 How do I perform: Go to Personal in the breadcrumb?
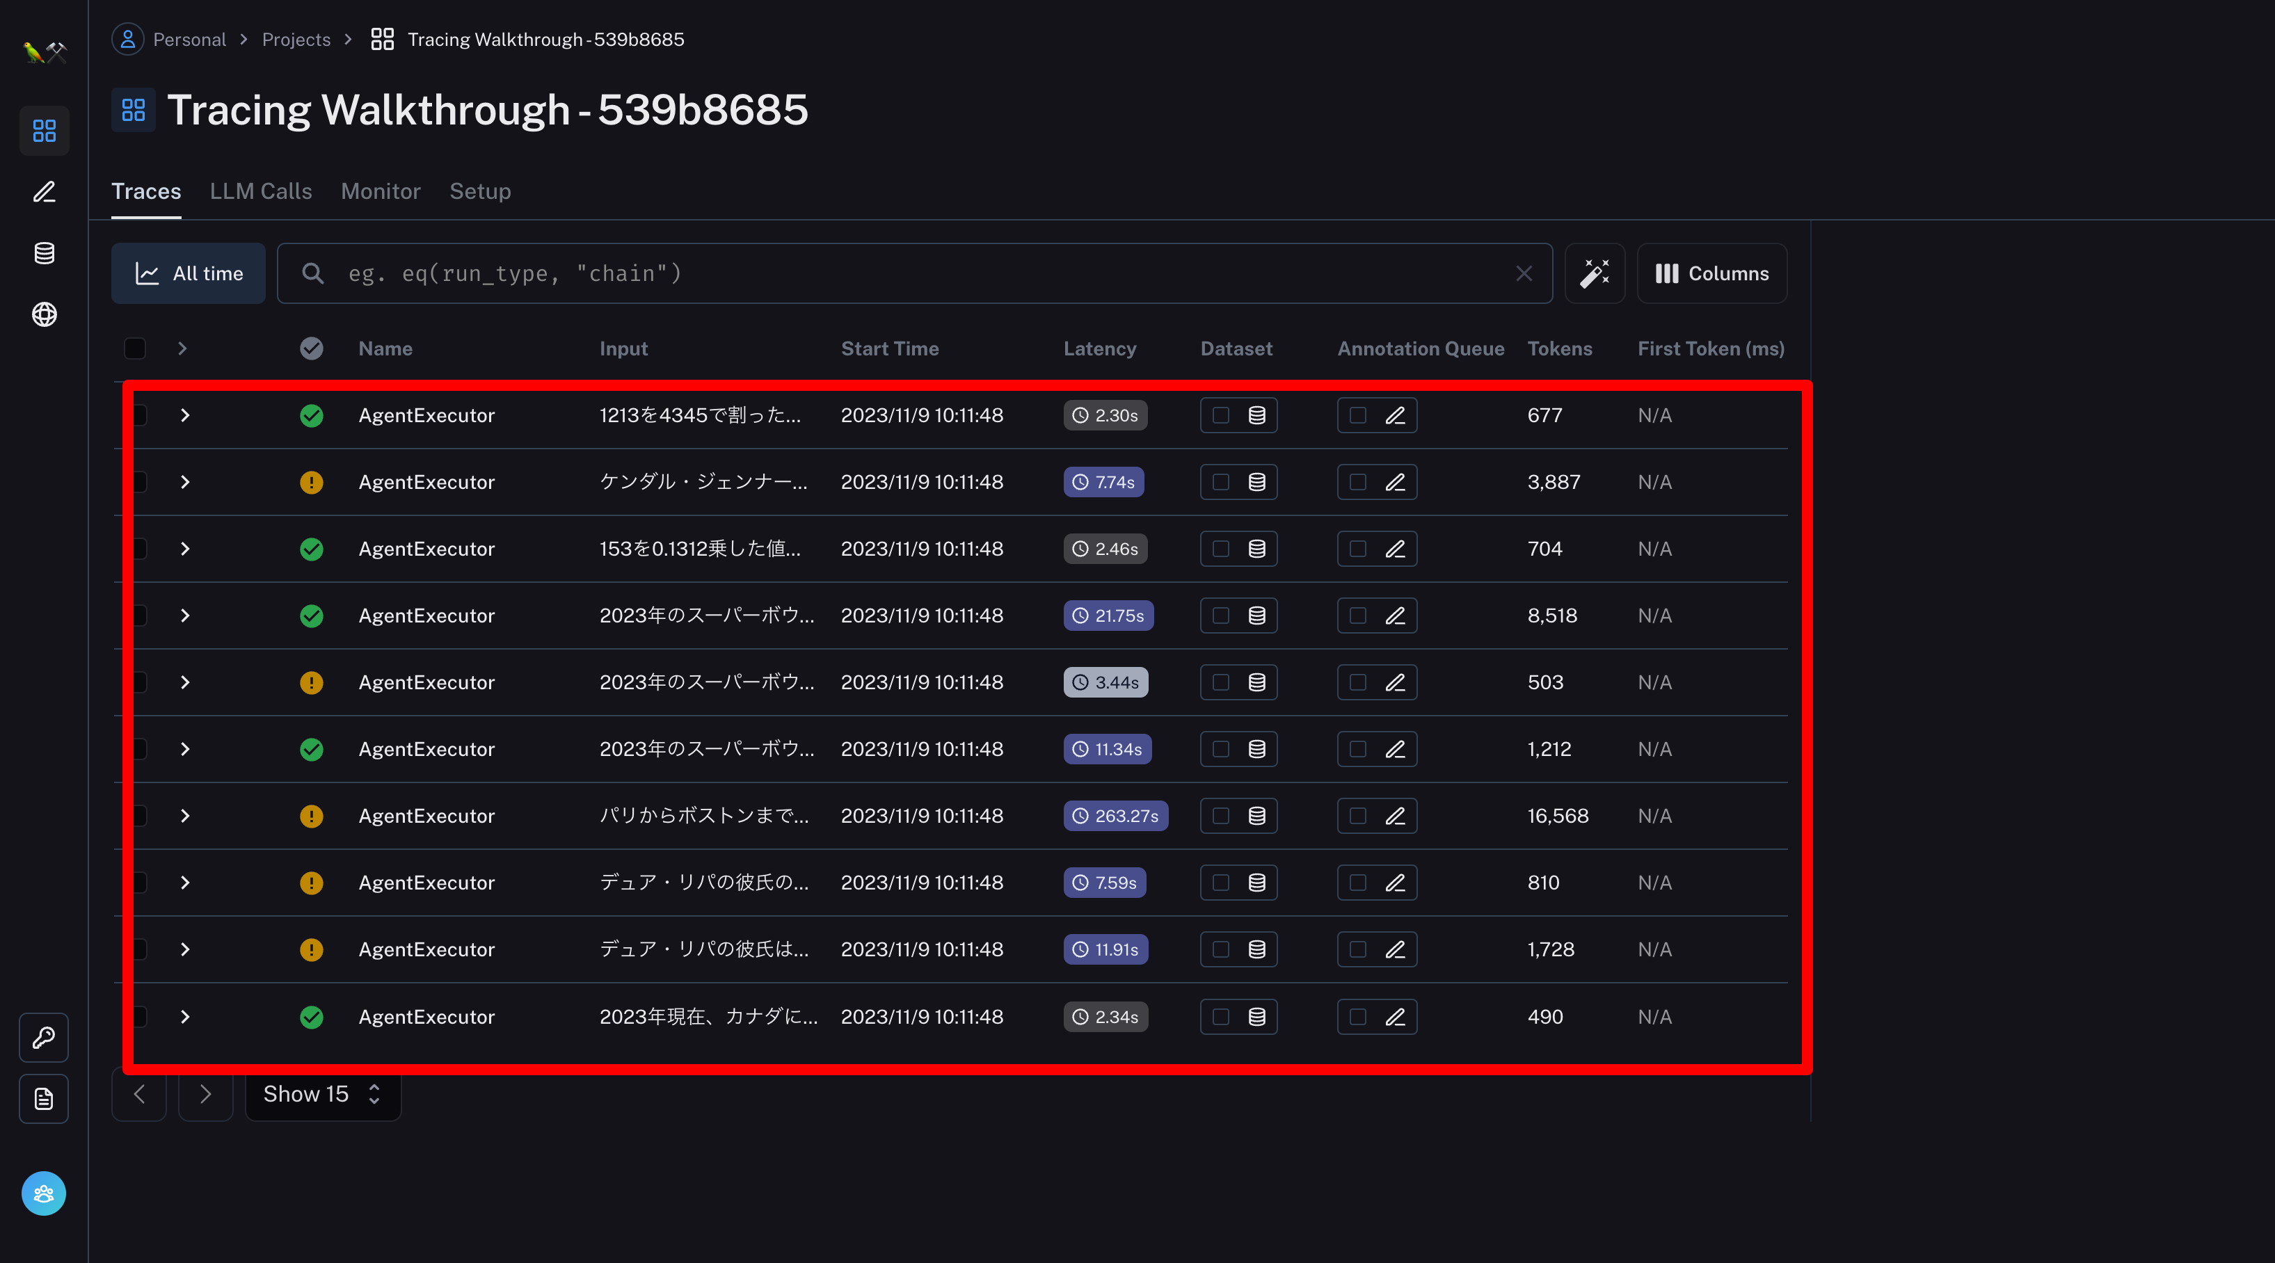tap(189, 40)
